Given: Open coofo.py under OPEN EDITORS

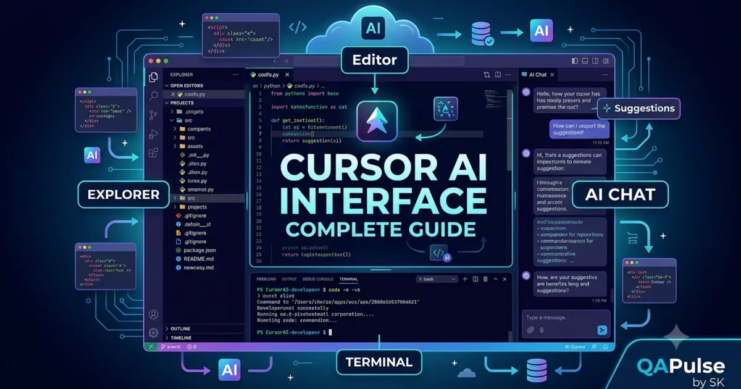Looking at the screenshot, I should [204, 94].
